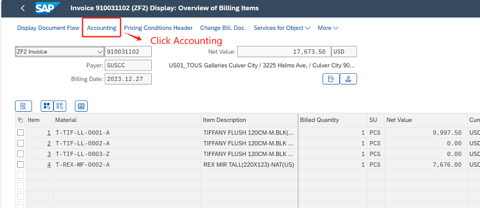
Task: Click the Deselect All items icon
Action: click(x=60, y=106)
